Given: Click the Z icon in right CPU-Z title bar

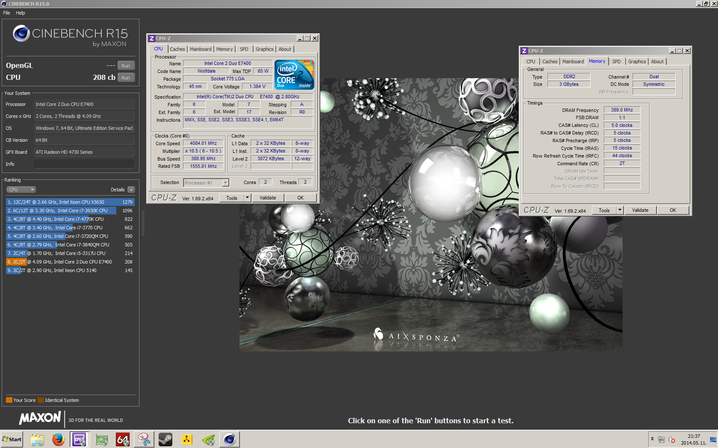Looking at the screenshot, I should coord(524,51).
